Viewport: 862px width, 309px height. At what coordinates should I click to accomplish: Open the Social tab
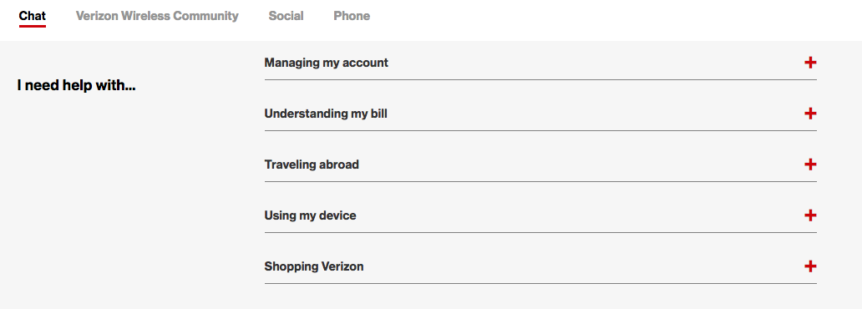(x=286, y=16)
